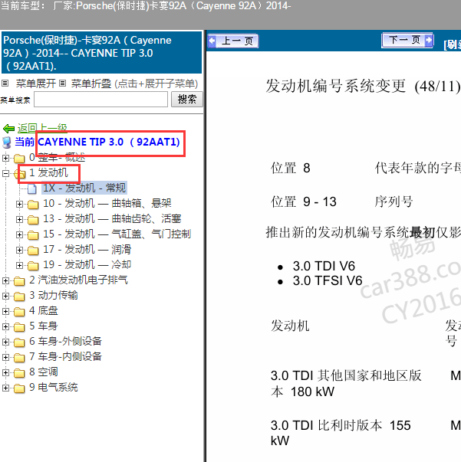Image resolution: width=461 pixels, height=462 pixels.
Task: Click 菜单展开 to expand all menus
Action: (x=36, y=84)
